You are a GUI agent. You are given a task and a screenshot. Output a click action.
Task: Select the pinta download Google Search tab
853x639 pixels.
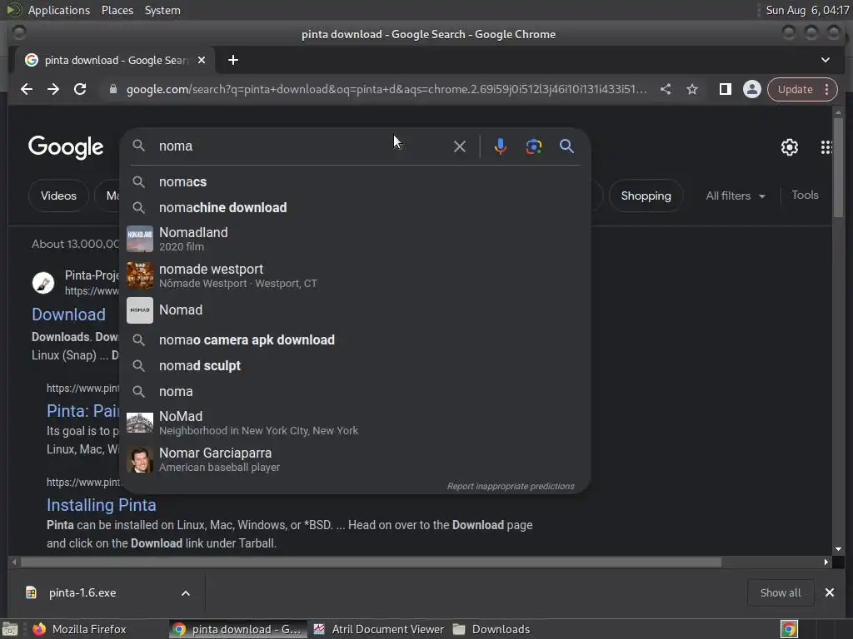[x=114, y=60]
